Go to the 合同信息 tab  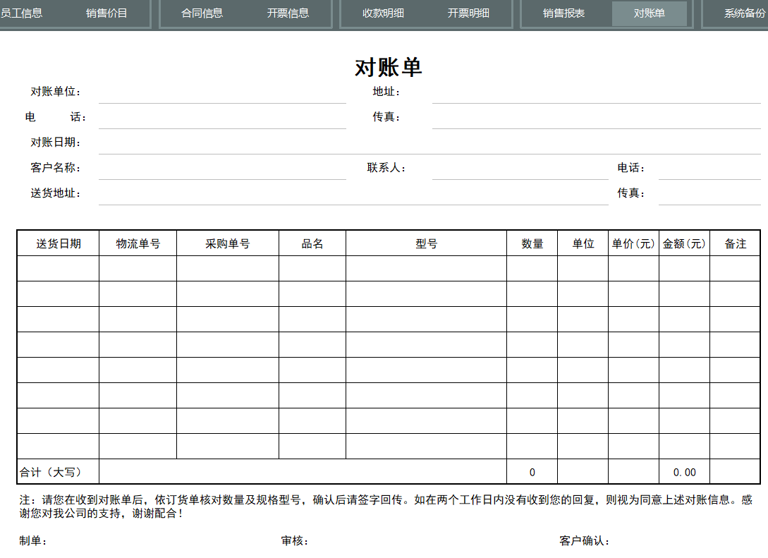(202, 13)
